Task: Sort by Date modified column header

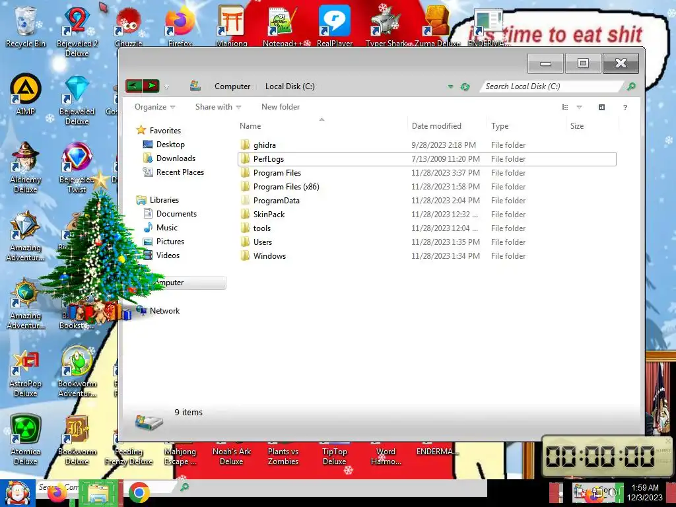Action: (x=447, y=126)
